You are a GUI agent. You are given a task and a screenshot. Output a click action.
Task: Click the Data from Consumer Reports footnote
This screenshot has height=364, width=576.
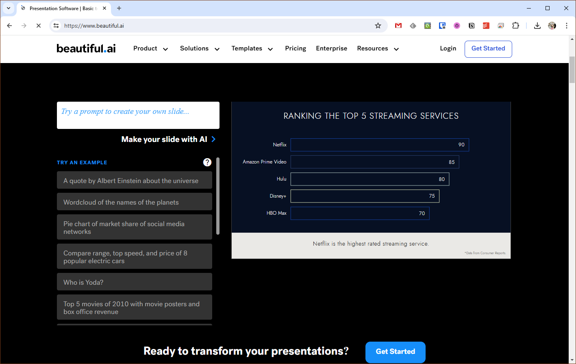click(485, 253)
